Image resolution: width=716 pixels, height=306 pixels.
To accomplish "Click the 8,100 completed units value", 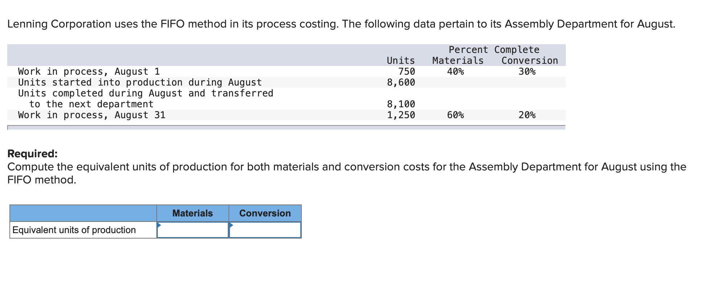I will pyautogui.click(x=401, y=104).
